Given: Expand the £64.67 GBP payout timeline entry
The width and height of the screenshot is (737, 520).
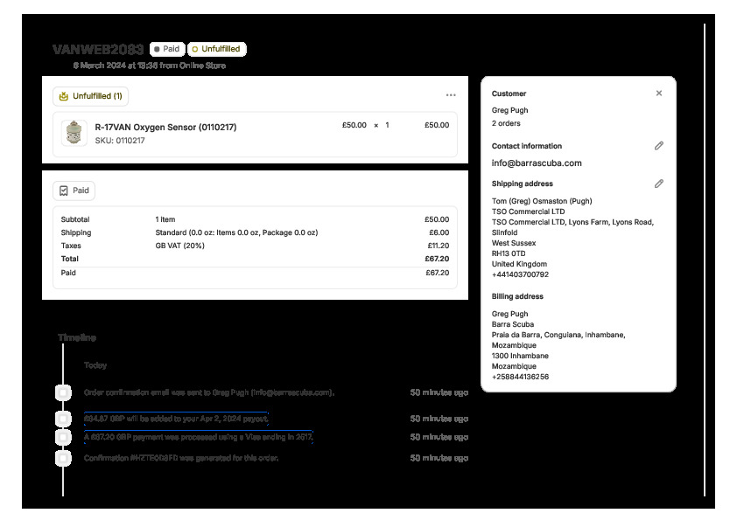Looking at the screenshot, I should click(x=176, y=419).
